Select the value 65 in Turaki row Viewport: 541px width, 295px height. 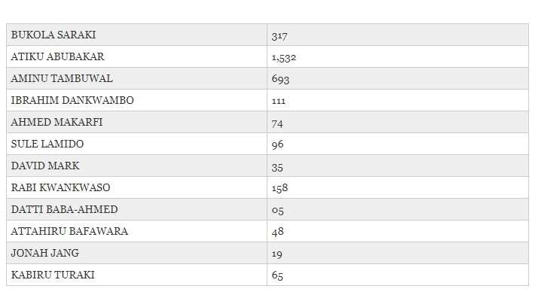[x=277, y=275]
